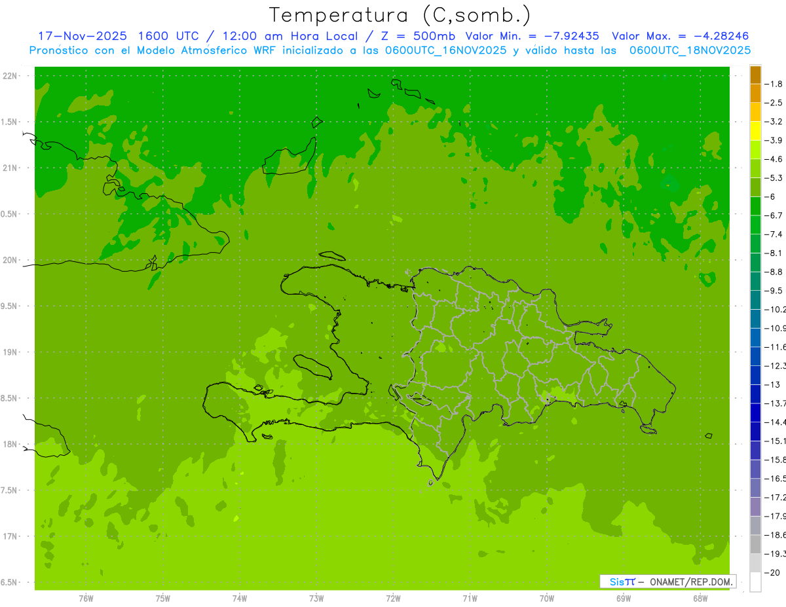Click the 'ONAMET/REP.DOM.' credit label

click(691, 581)
